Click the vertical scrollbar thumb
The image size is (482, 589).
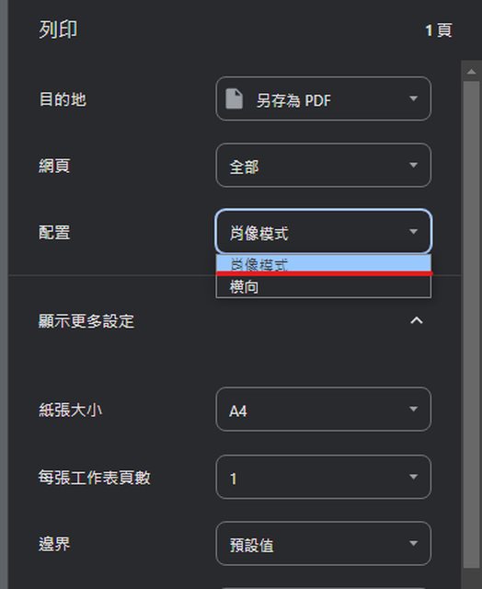tap(472, 325)
